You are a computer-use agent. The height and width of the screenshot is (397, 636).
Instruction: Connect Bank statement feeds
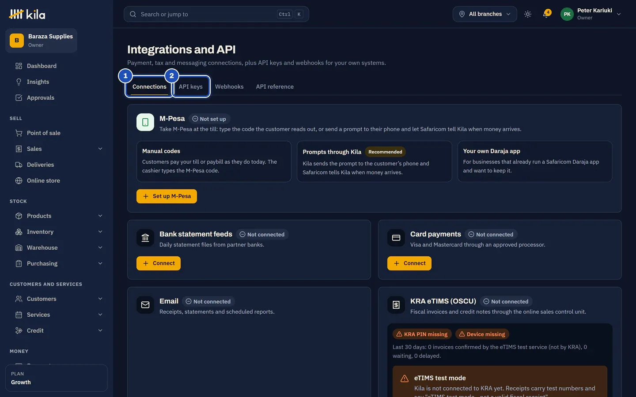159,263
